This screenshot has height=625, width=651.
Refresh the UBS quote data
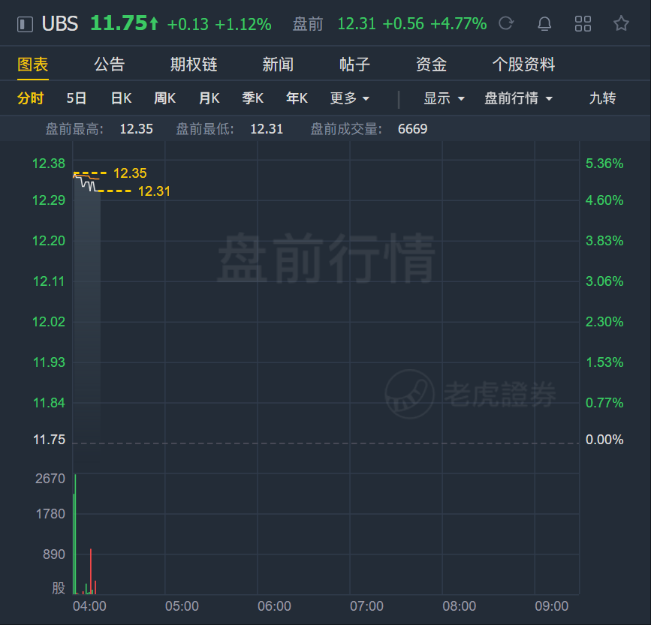(506, 23)
